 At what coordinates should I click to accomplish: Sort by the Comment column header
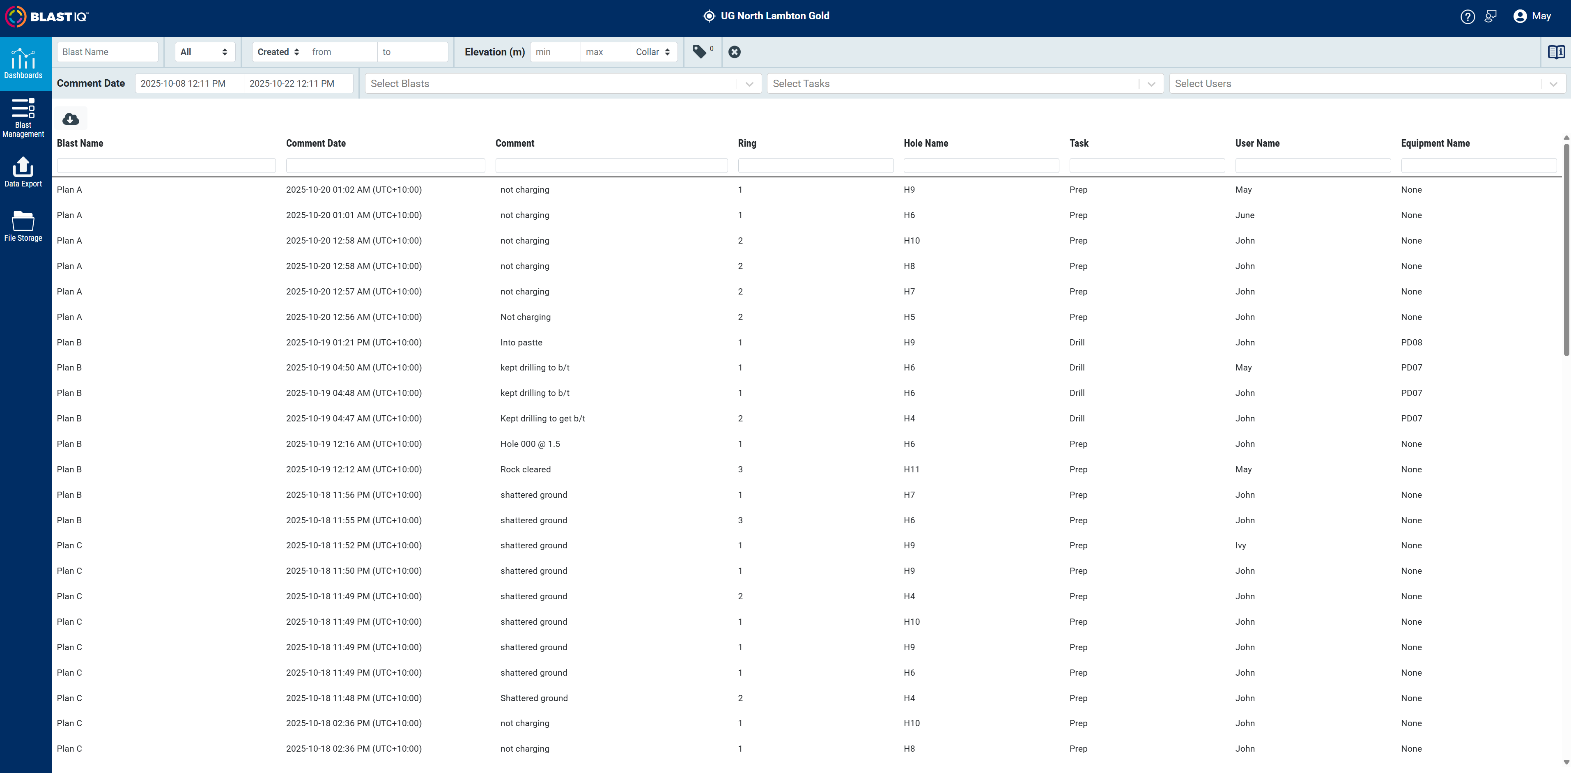pos(515,143)
